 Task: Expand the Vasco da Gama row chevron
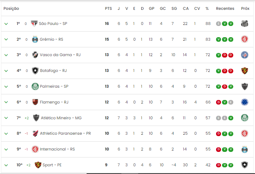pyautogui.click(x=6, y=55)
